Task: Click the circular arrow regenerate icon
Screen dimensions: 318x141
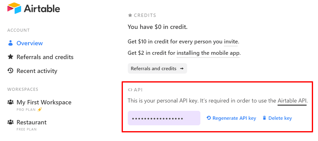Action: [x=209, y=118]
